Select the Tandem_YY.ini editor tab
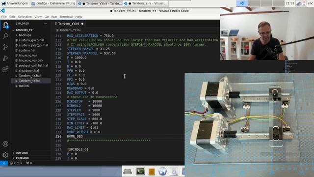This screenshot has height=177, width=314. [x=69, y=24]
